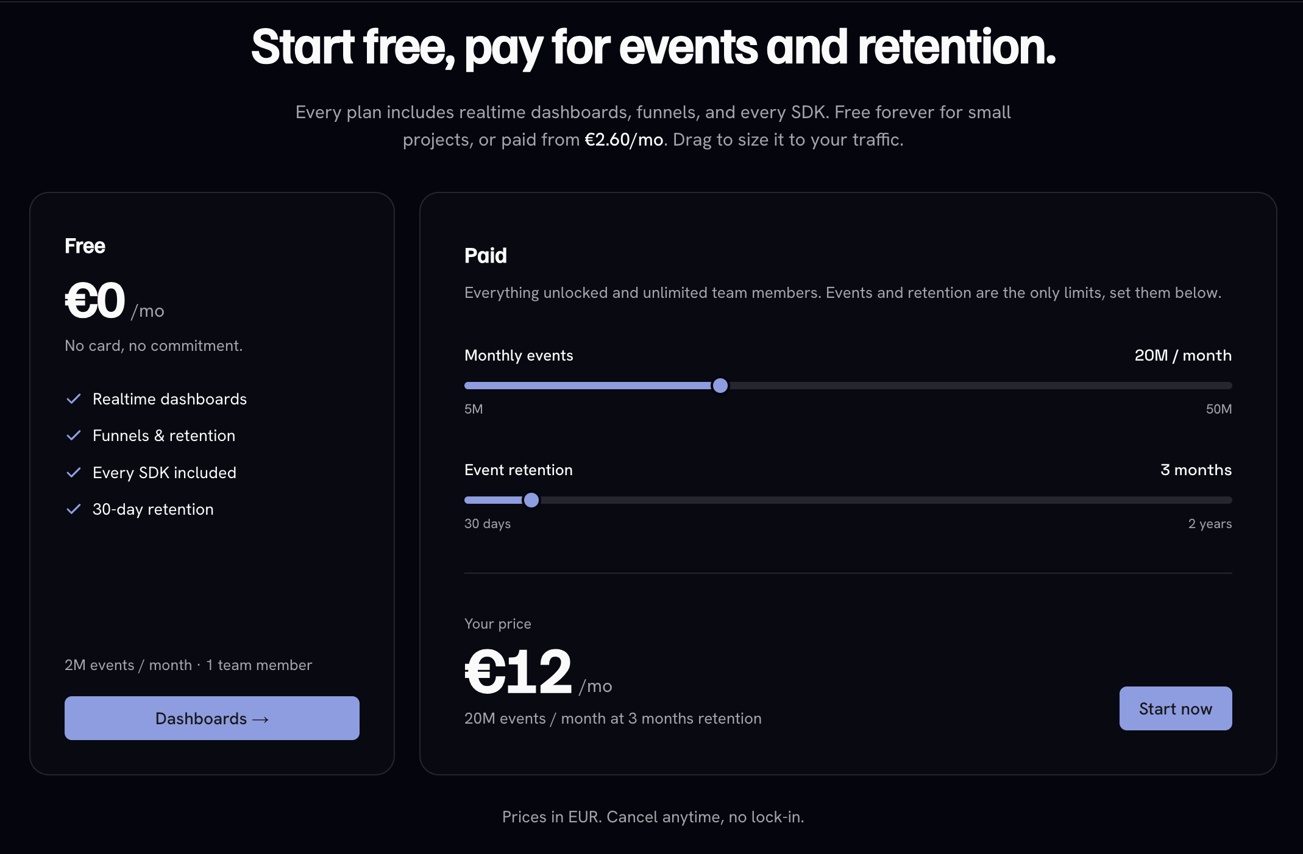This screenshot has height=854, width=1303.
Task: Click the checkmark icon beside 30-day retention
Action: 74,509
